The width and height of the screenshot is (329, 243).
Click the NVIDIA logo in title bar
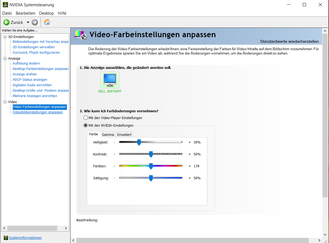point(5,5)
